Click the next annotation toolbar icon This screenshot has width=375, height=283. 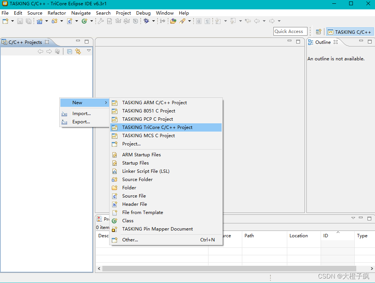point(218,21)
